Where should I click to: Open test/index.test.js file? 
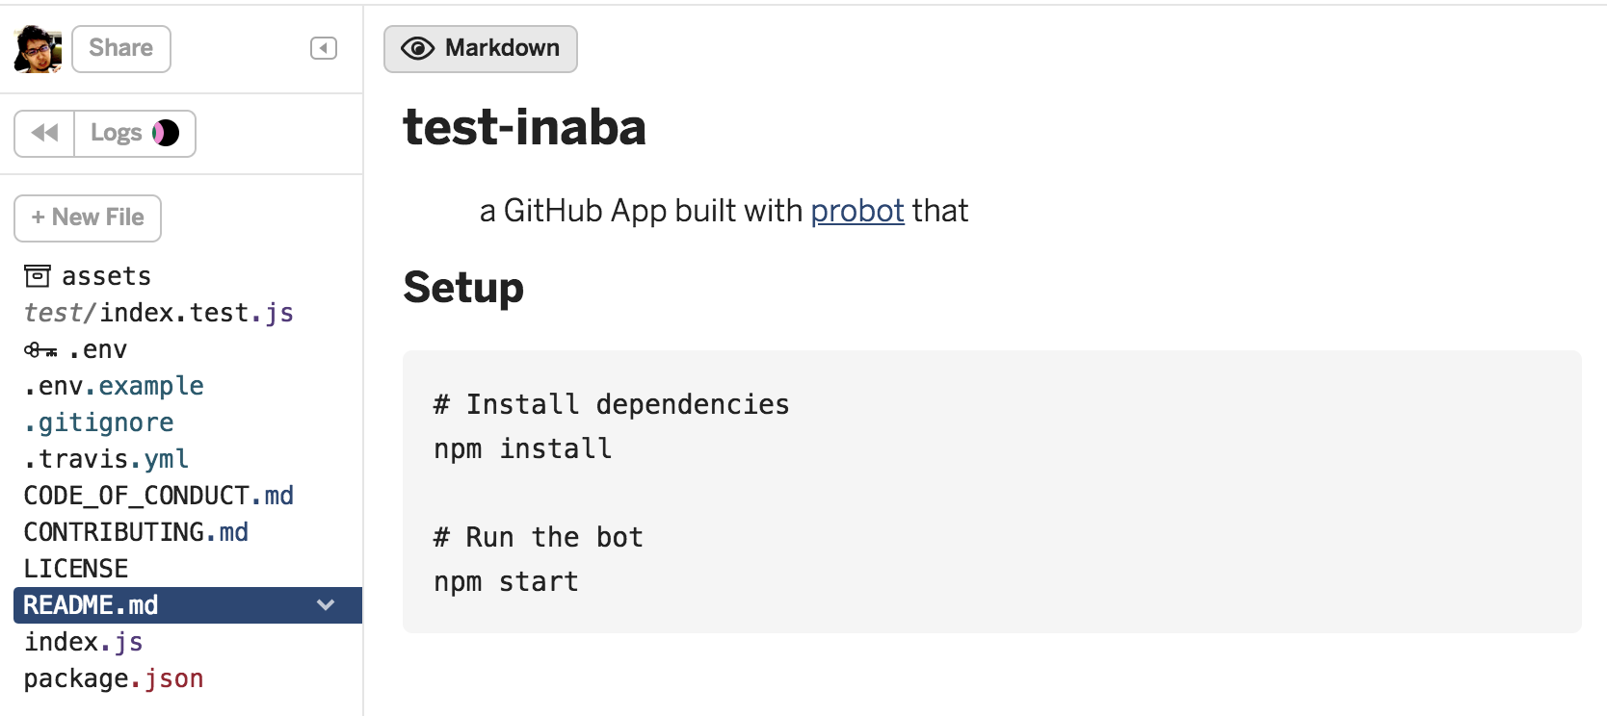159,313
